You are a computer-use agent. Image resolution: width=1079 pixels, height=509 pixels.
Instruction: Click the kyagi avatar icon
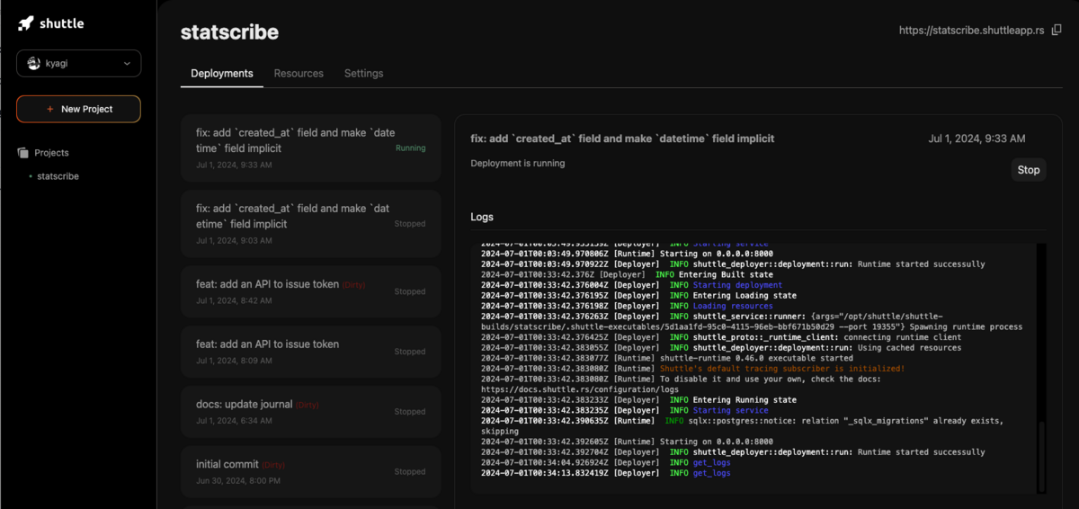click(x=34, y=63)
